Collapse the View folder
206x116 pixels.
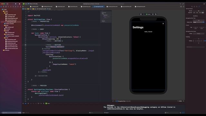coord(4,38)
